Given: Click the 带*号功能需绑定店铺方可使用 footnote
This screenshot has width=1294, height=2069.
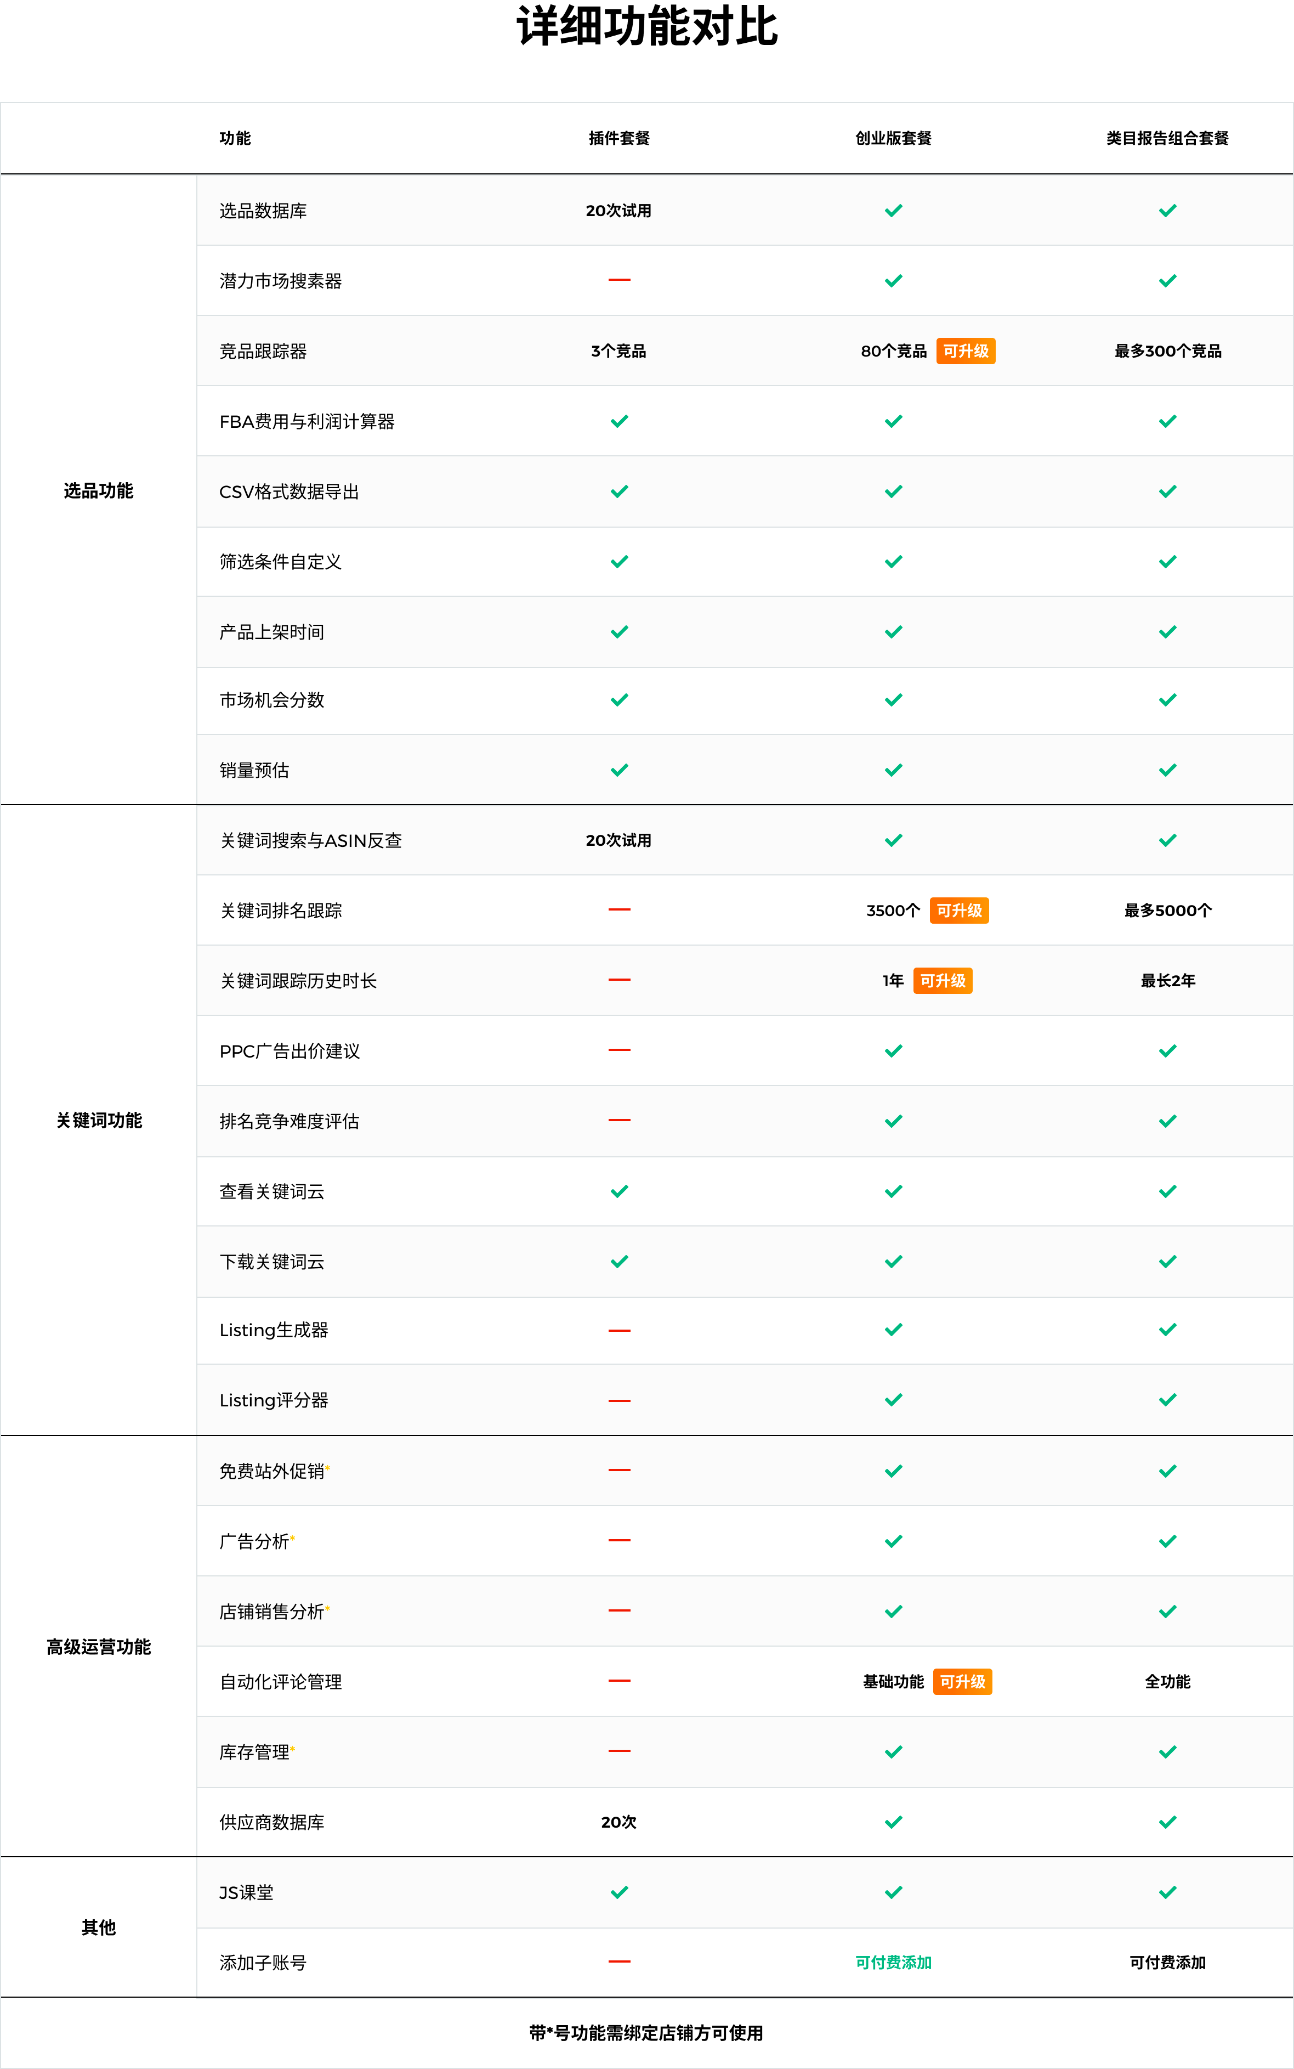Looking at the screenshot, I should coord(646,2033).
